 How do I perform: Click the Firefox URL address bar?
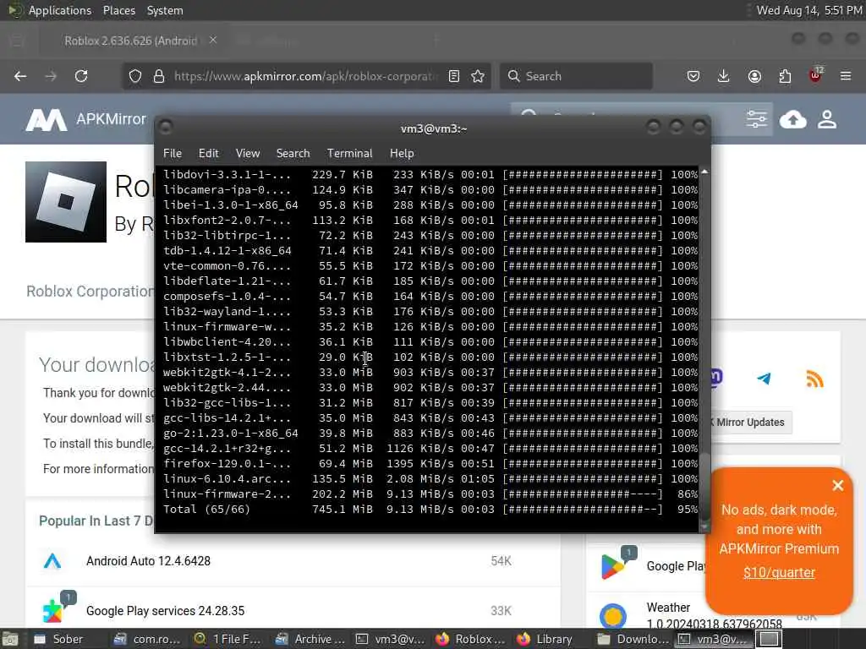pos(305,76)
